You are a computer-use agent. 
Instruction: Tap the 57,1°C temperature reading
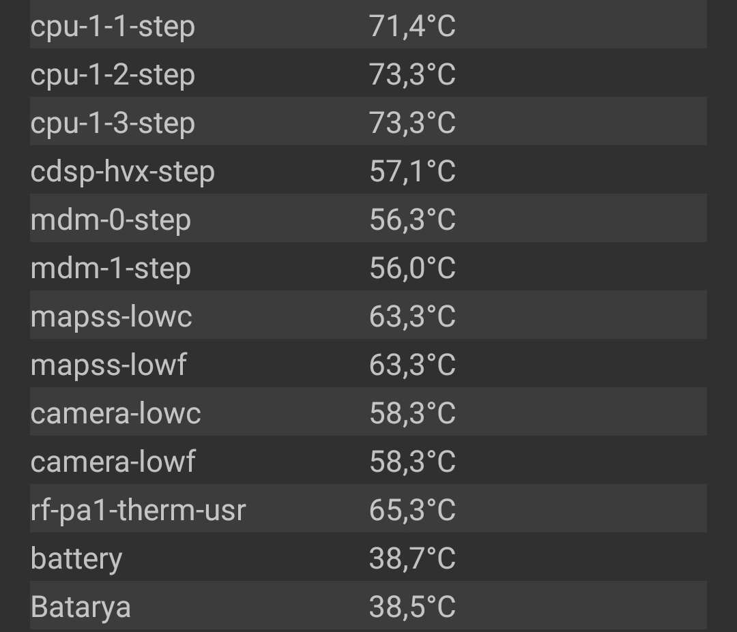pos(412,172)
